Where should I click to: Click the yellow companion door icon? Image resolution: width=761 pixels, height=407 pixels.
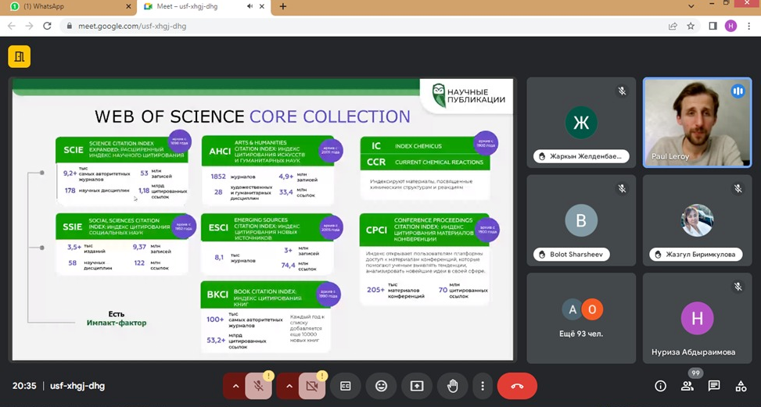coord(20,57)
